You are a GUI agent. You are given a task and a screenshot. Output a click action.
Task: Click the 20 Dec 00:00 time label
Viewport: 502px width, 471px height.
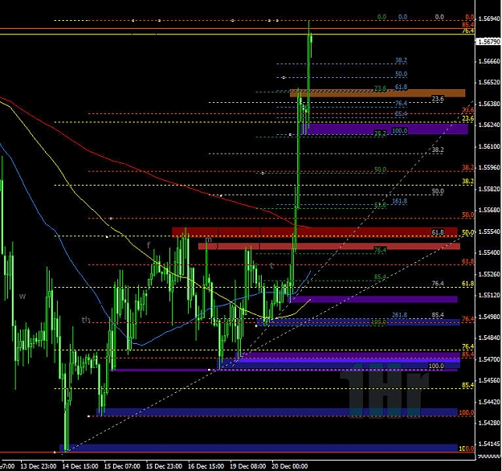pyautogui.click(x=290, y=466)
